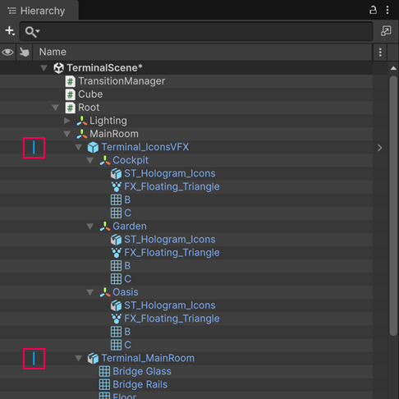
Task: Focus the Hierarchy search field
Action: [196, 31]
